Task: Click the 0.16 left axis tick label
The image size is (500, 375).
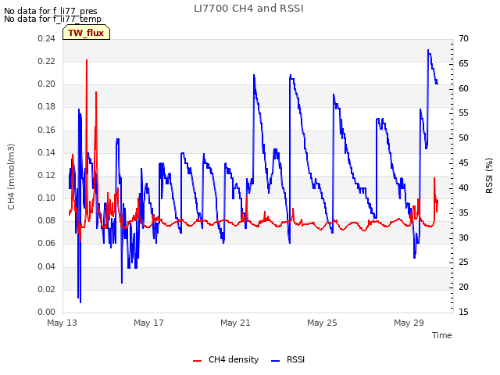Action: coord(46,130)
